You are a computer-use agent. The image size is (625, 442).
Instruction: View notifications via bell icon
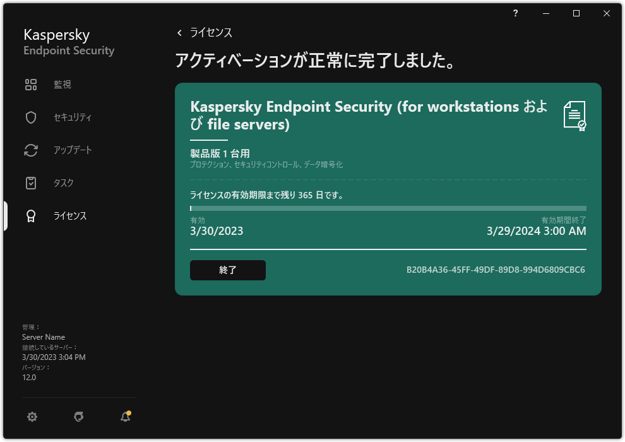pyautogui.click(x=125, y=417)
